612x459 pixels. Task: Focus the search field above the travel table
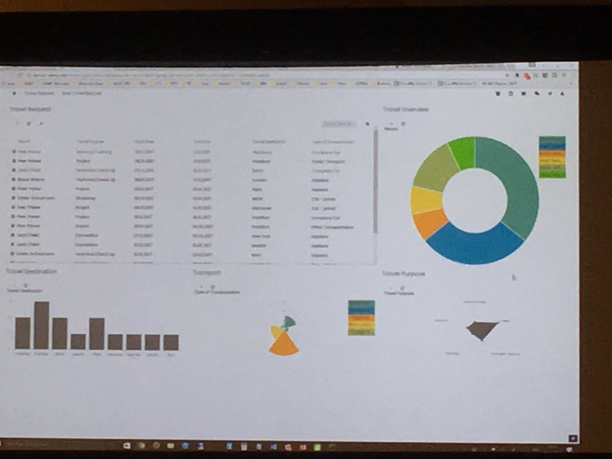(338, 123)
